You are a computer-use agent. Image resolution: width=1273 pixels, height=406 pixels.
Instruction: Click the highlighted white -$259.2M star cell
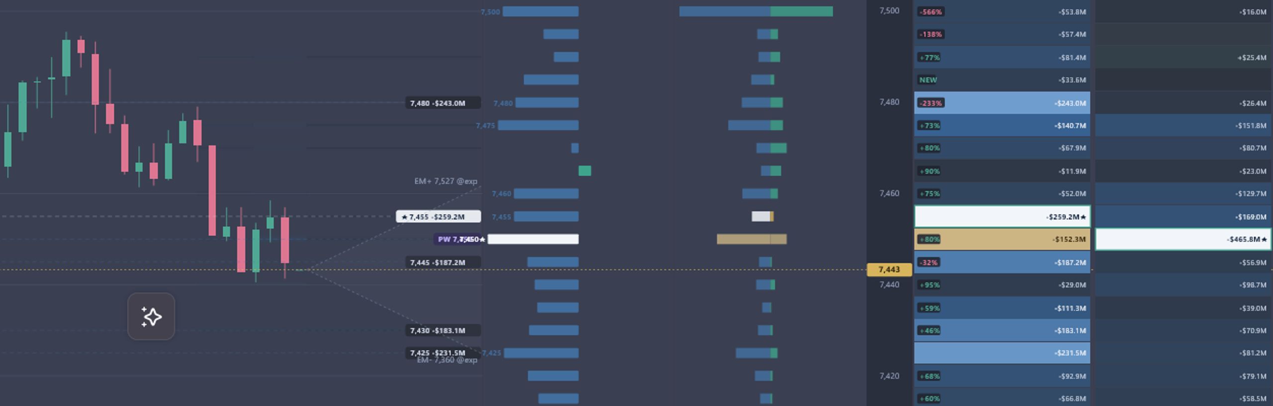pos(1002,217)
